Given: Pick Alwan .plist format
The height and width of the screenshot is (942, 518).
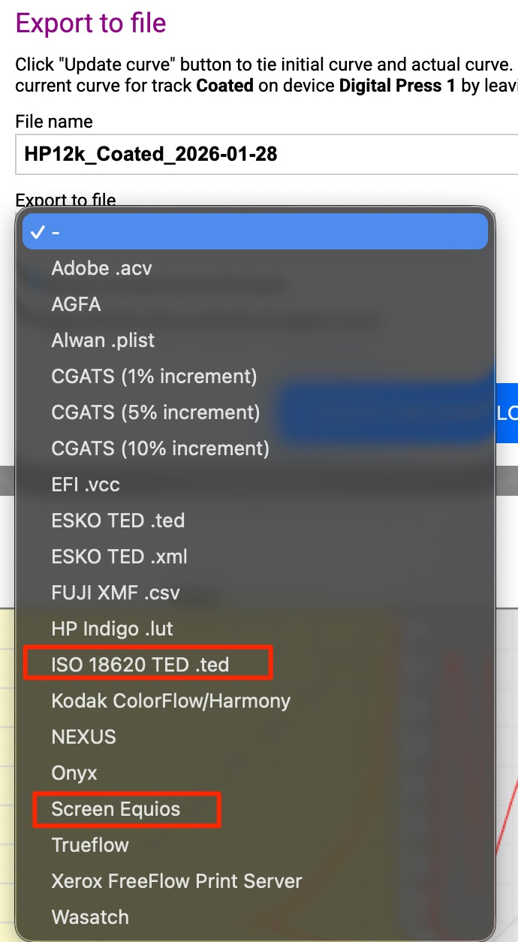Looking at the screenshot, I should point(103,340).
